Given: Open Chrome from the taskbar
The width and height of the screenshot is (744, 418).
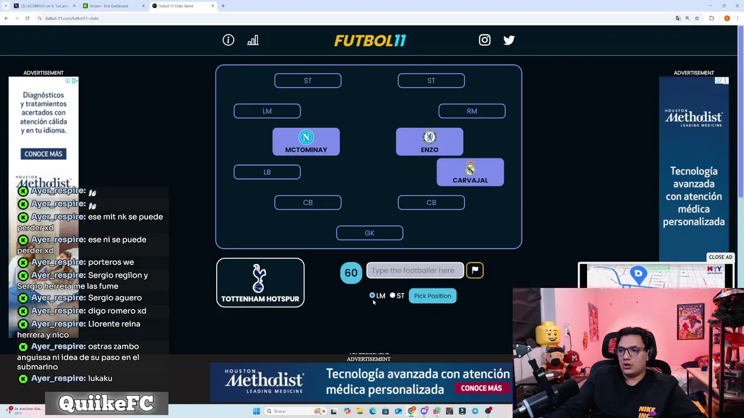Looking at the screenshot, I should [411, 411].
